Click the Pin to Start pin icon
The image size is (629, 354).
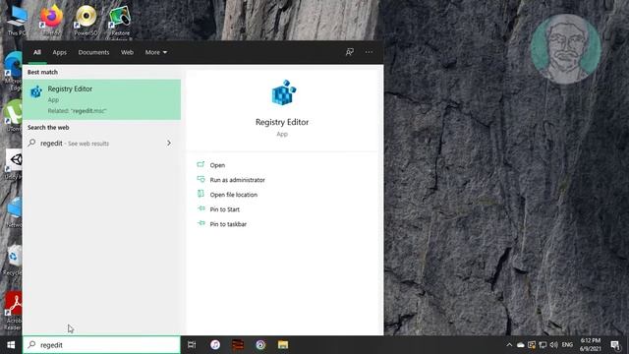pos(200,208)
